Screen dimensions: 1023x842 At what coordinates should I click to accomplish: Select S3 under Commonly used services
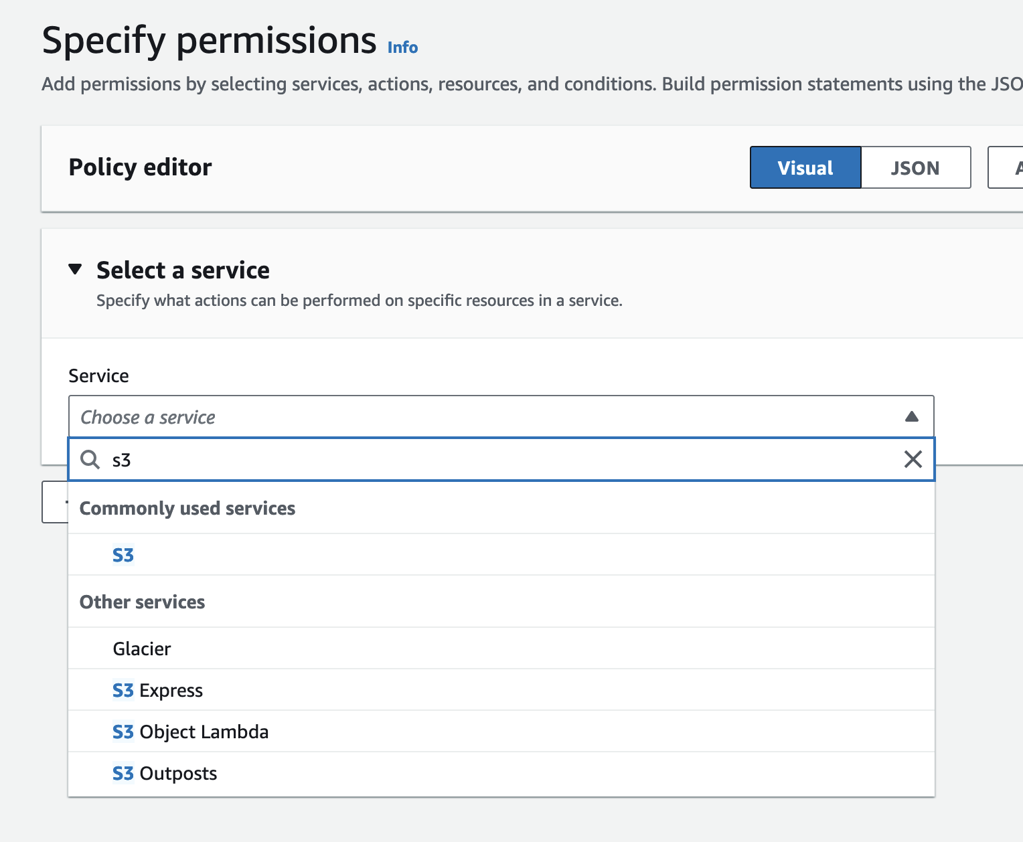click(x=123, y=555)
